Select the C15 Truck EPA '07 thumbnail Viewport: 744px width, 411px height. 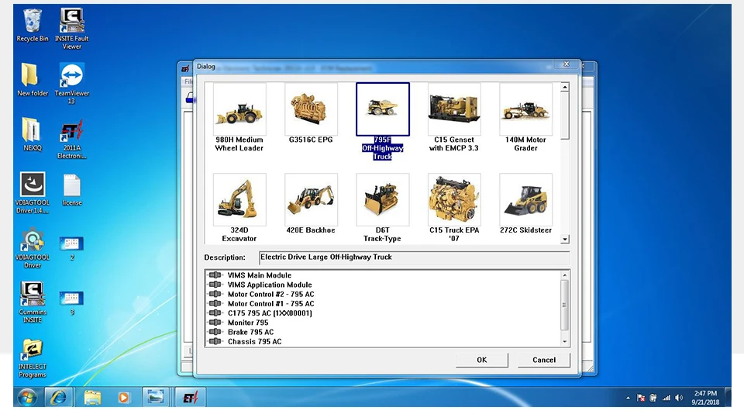(454, 199)
